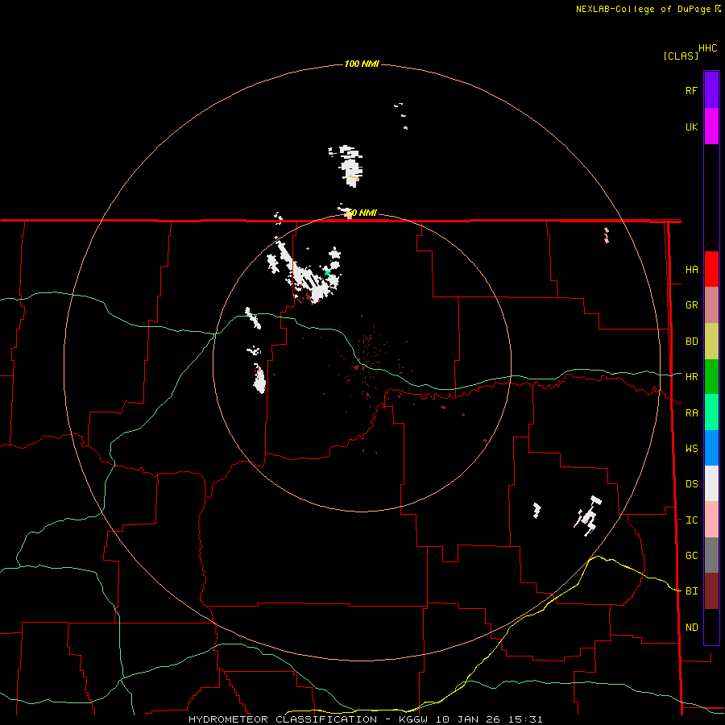The height and width of the screenshot is (725, 725).
Task: Click the RA legend label
Action: 691,413
